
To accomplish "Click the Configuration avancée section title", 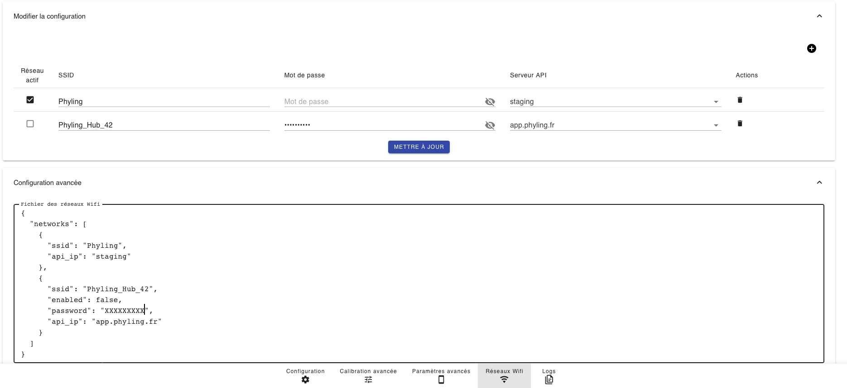I will [x=48, y=183].
